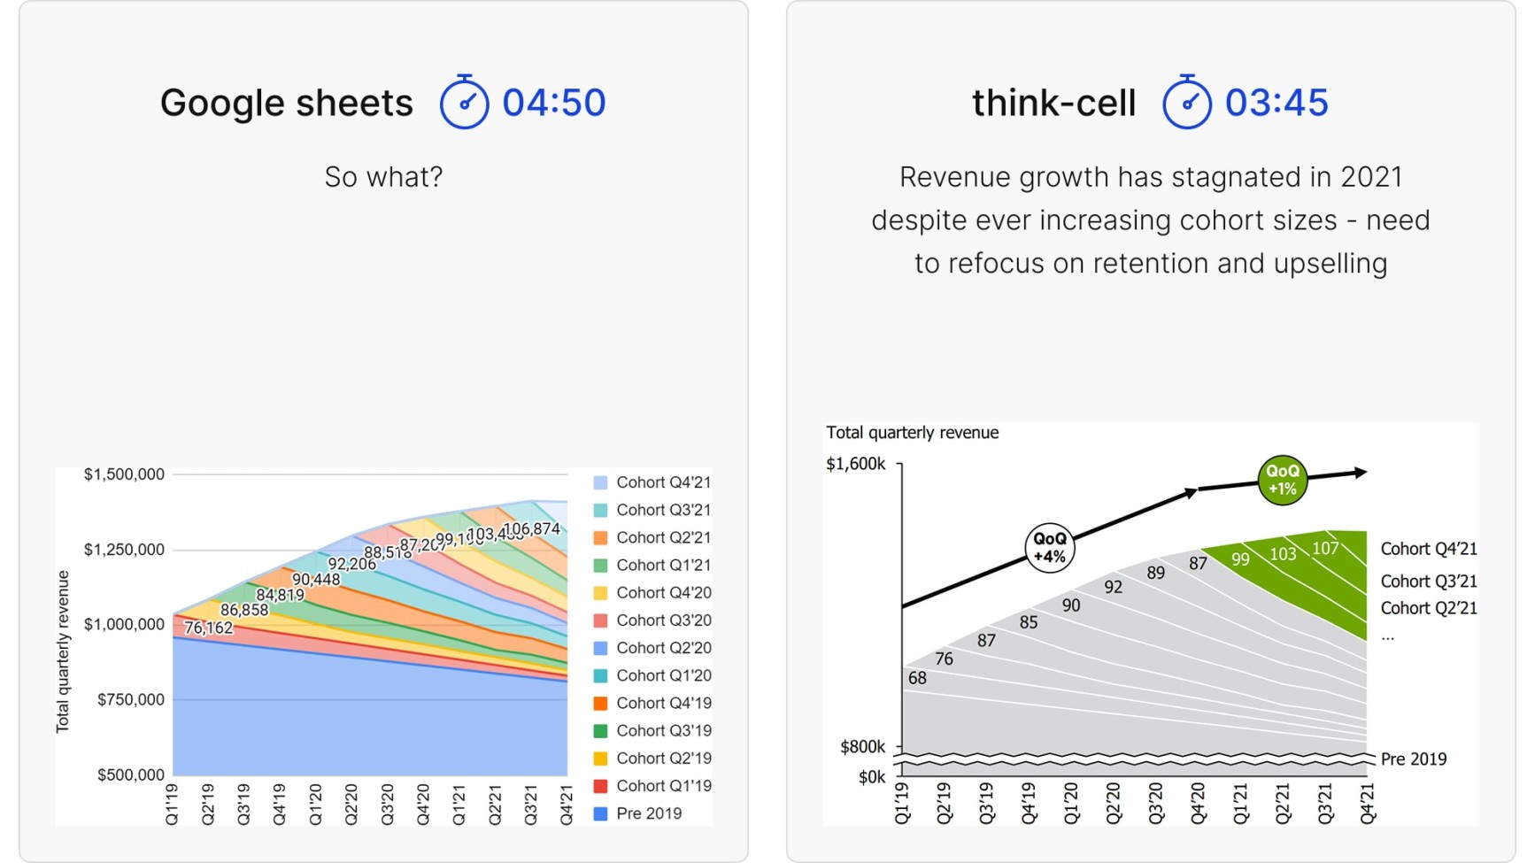Viewport: 1535px width, 863px height.
Task: Select the think-cell heading
Action: click(x=1053, y=103)
